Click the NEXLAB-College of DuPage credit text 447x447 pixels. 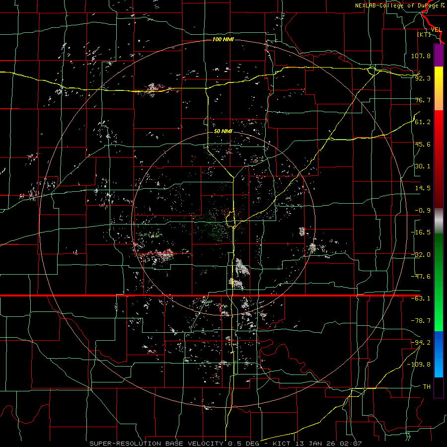[x=400, y=5]
